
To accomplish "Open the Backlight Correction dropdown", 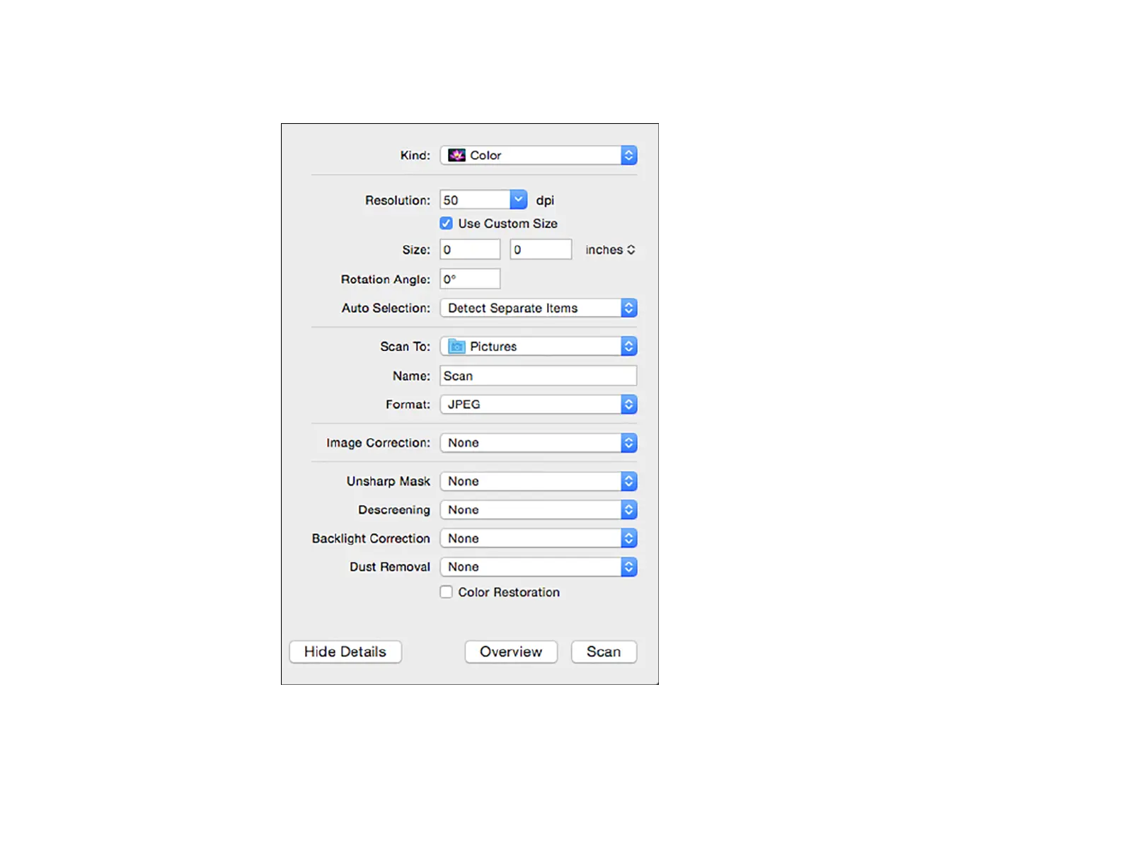I will 539,538.
